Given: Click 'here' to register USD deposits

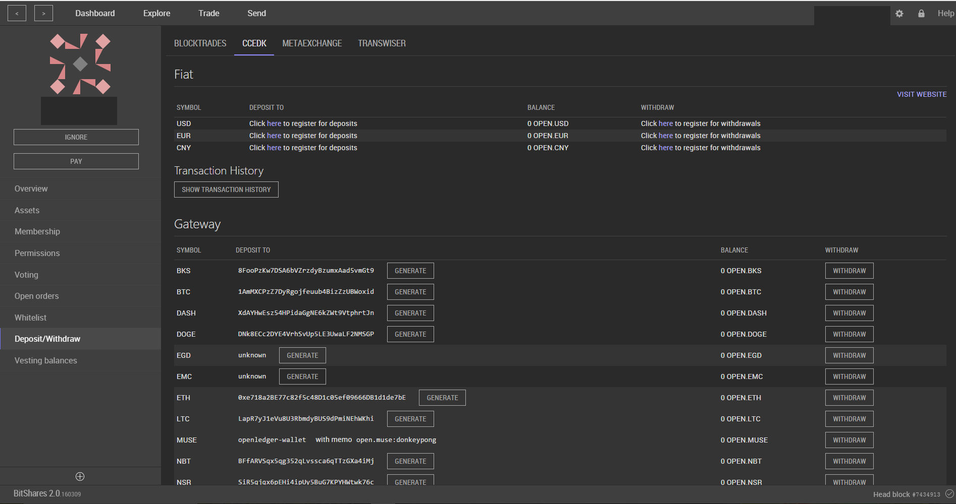Looking at the screenshot, I should click(x=274, y=123).
